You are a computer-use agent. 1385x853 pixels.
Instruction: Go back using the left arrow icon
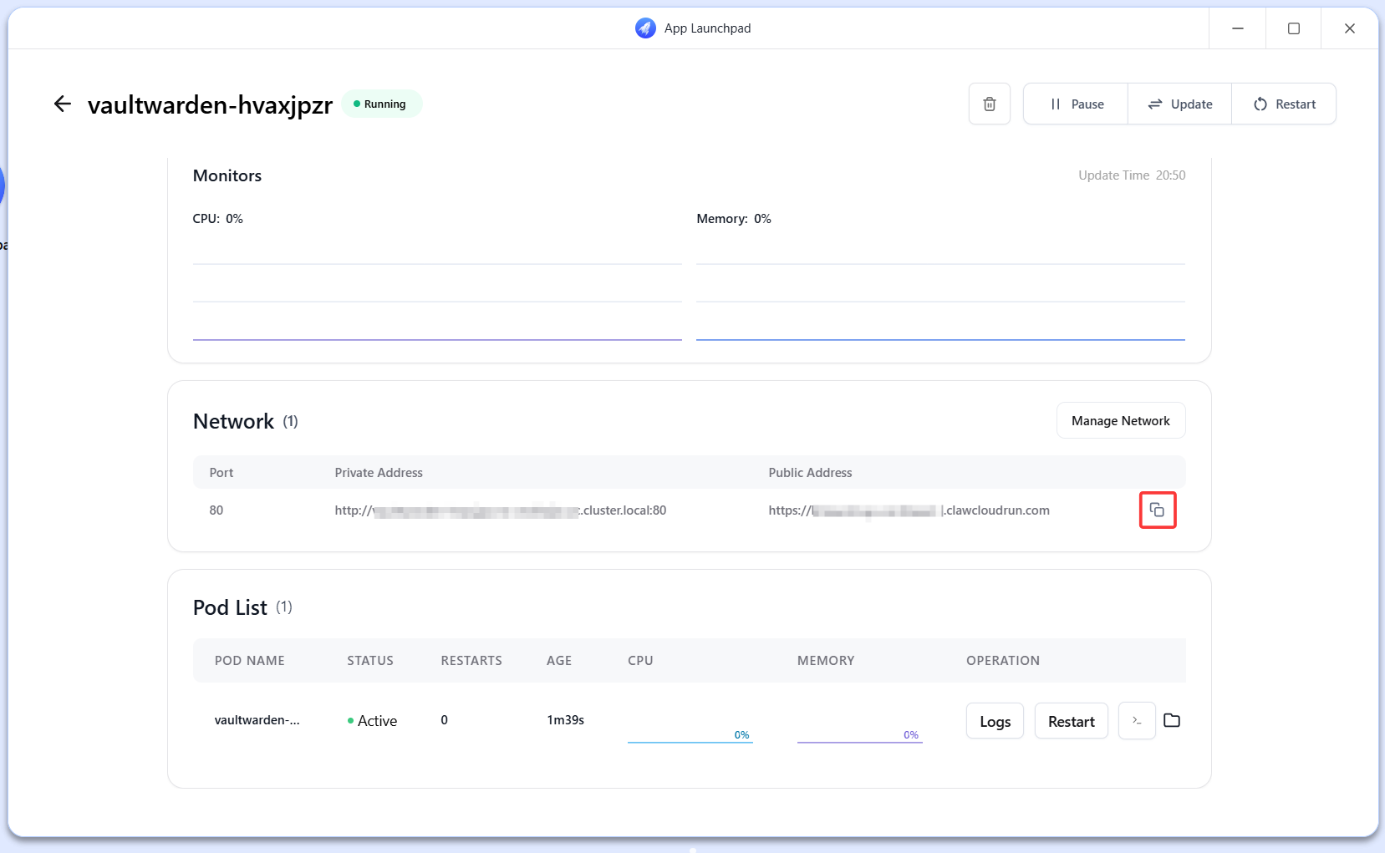pyautogui.click(x=63, y=104)
